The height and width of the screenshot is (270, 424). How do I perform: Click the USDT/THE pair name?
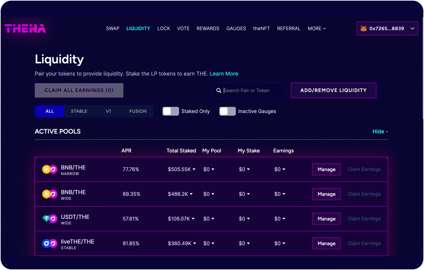pyautogui.click(x=75, y=217)
